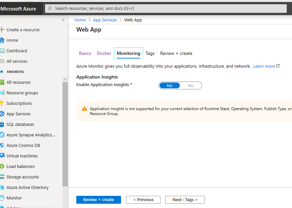
Task: Collapse the left sidebar with double chevron
Action: point(63,20)
